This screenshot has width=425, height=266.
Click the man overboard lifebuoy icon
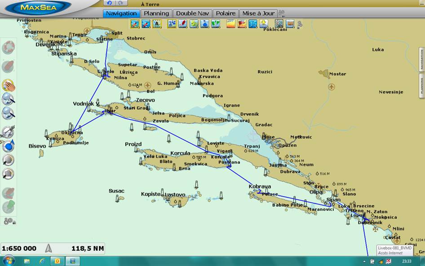pos(8,48)
